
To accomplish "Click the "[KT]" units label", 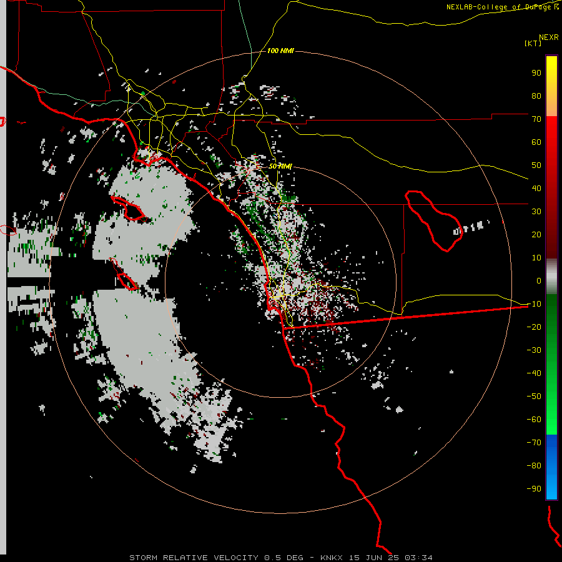I will tap(533, 43).
